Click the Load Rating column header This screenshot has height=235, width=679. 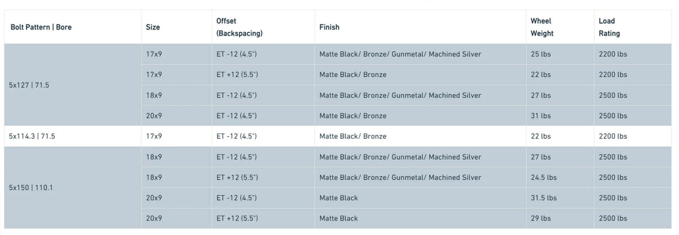609,27
